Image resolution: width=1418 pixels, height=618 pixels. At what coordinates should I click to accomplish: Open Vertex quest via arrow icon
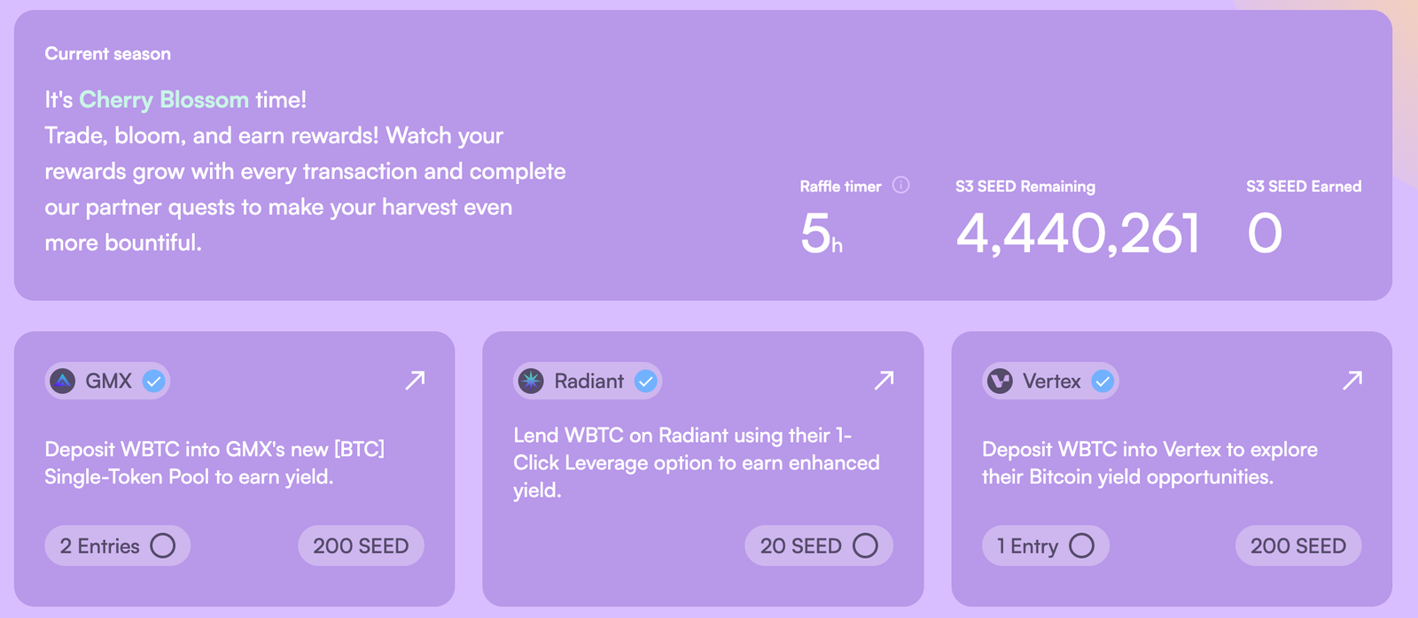coord(1352,381)
